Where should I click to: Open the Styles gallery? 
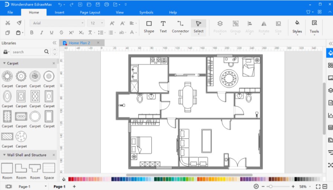click(x=297, y=27)
